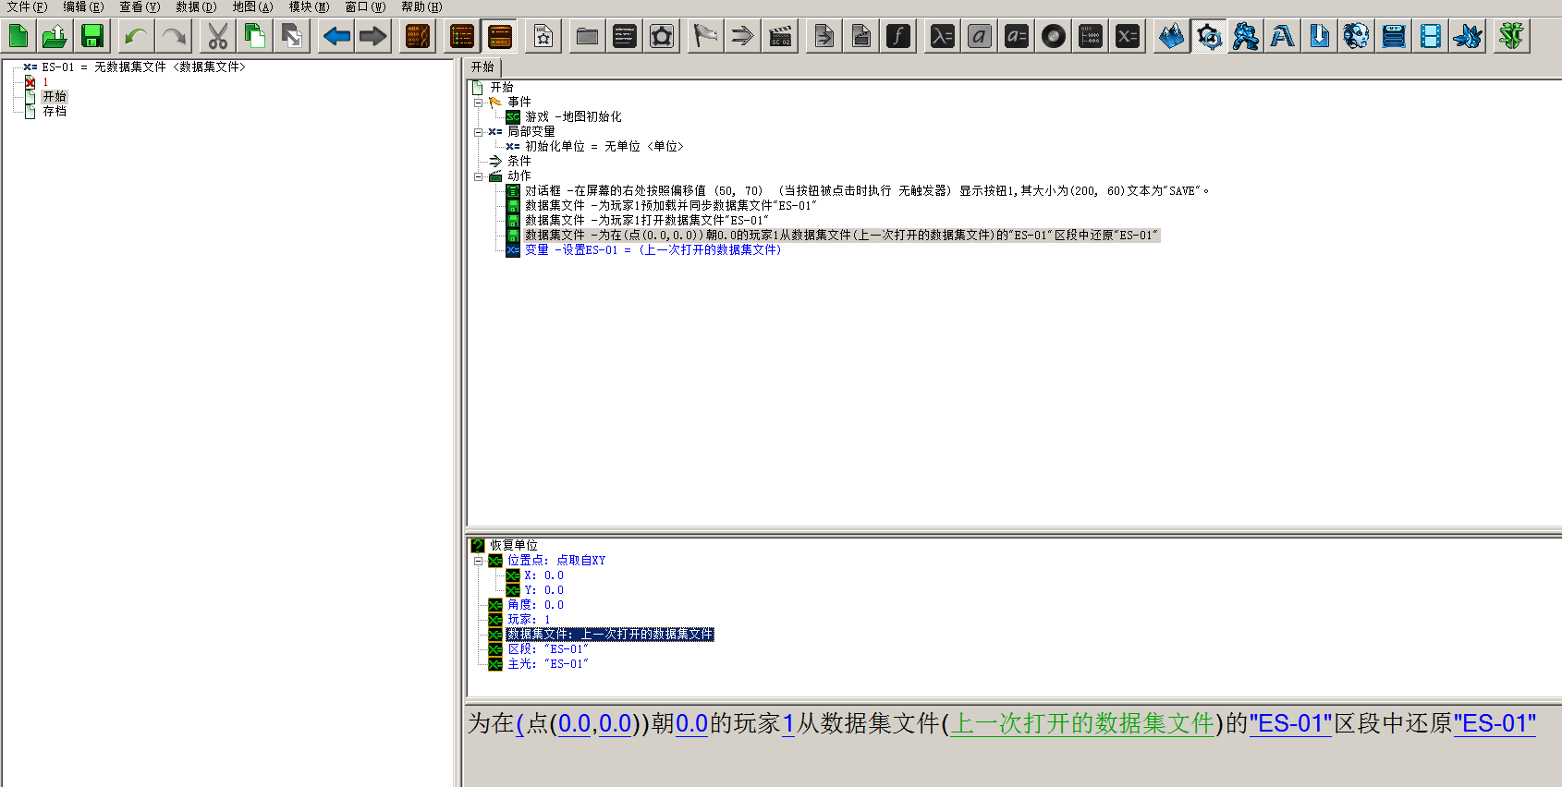Viewport: 1562px width, 787px height.
Task: Collapse the 事件 events node
Action: [x=479, y=103]
